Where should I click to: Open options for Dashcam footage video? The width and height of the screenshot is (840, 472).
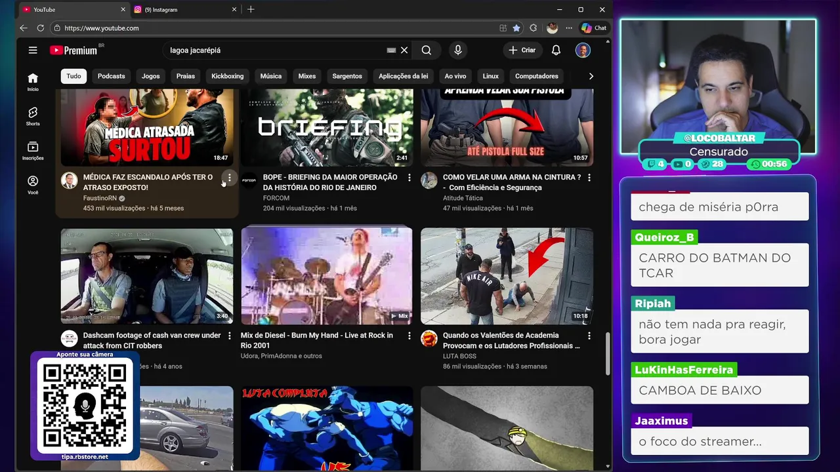[x=229, y=336]
